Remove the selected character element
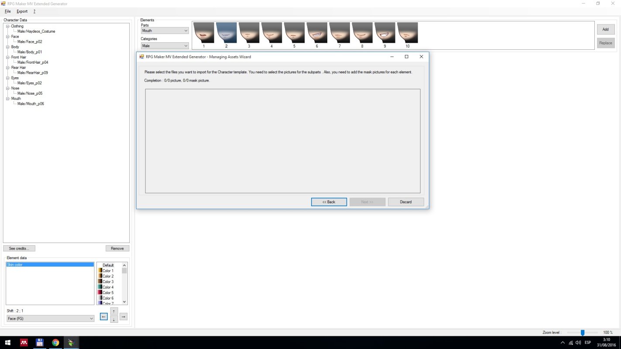Image resolution: width=621 pixels, height=349 pixels. [x=117, y=249]
